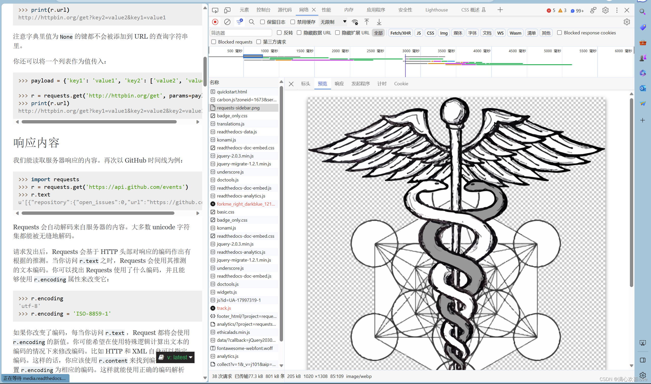Open network conditions wifi icon
This screenshot has height=384, width=651.
355,22
